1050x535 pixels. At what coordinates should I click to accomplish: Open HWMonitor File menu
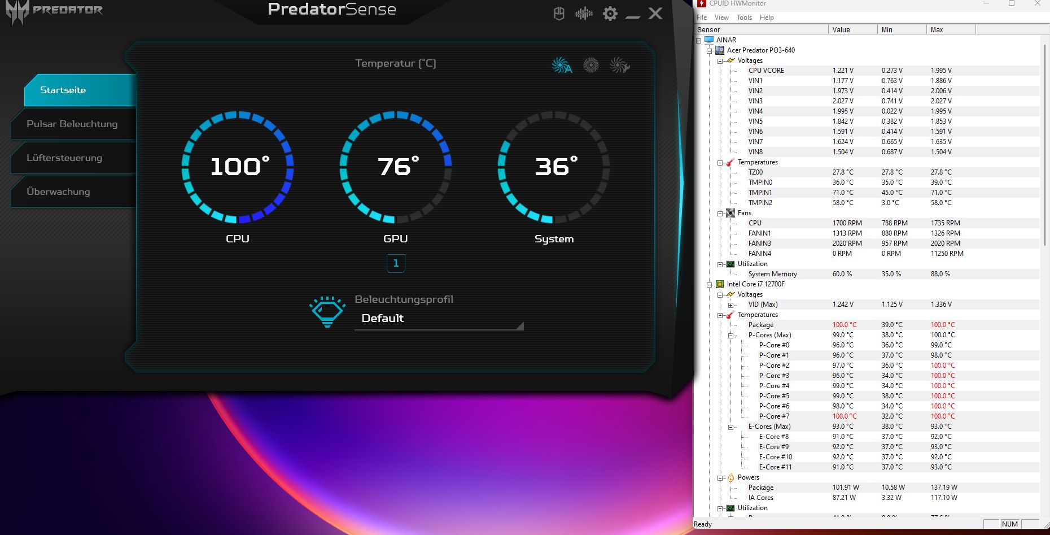click(702, 18)
